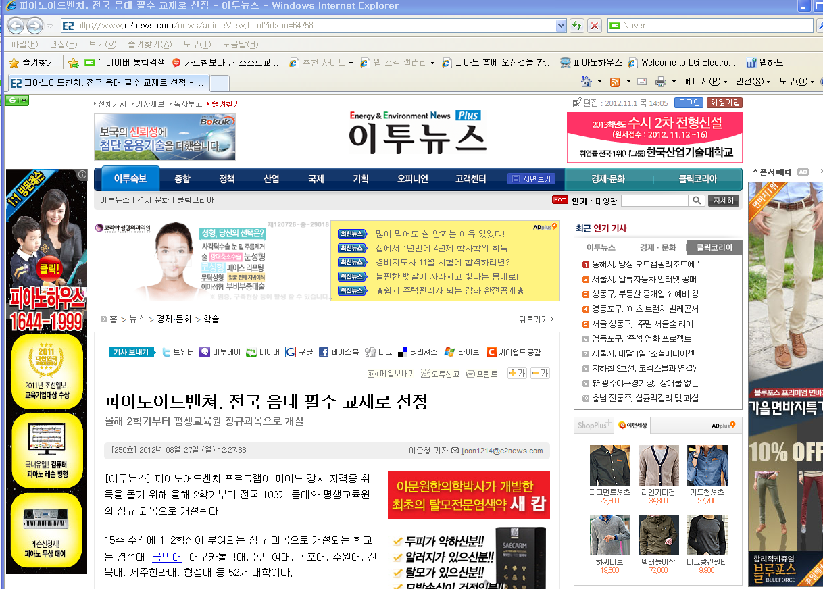Click the blue 로그인 button
823x589 pixels.
click(689, 103)
